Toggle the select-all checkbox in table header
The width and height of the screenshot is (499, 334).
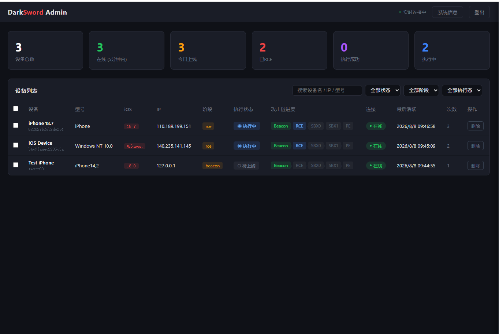pyautogui.click(x=16, y=109)
